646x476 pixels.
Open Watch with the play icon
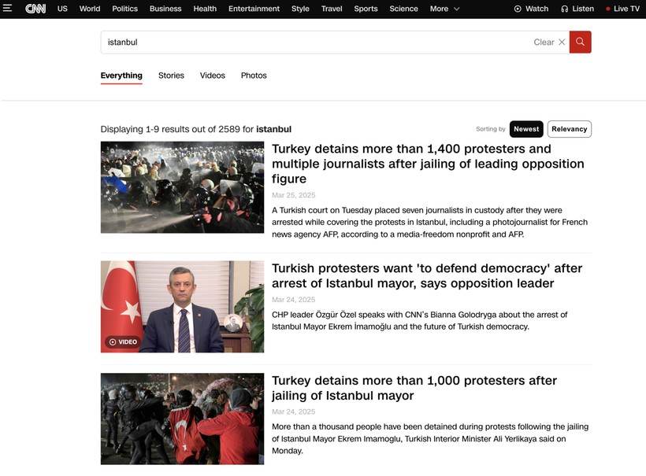click(x=531, y=9)
